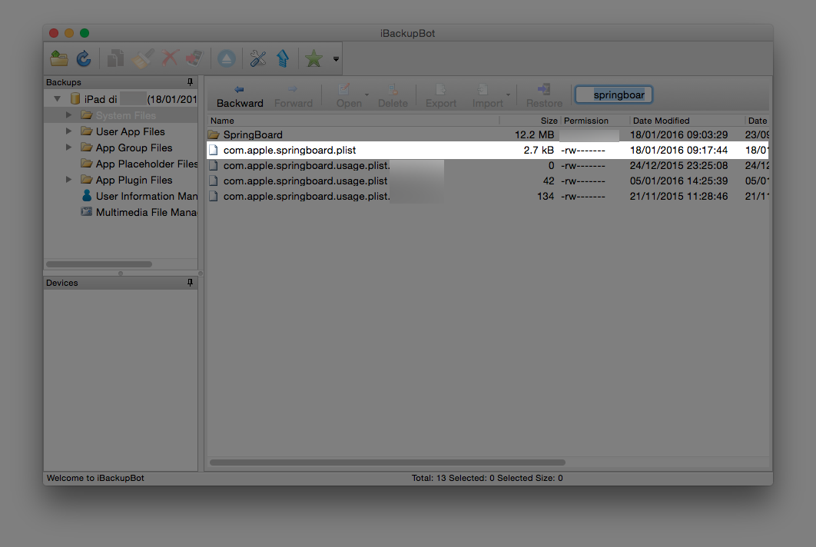This screenshot has height=547, width=816.
Task: Click the Welcome to iBackupBot status text
Action: [x=95, y=478]
